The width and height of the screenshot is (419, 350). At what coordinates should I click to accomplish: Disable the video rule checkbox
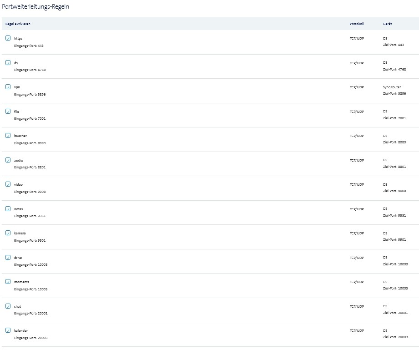(x=8, y=184)
